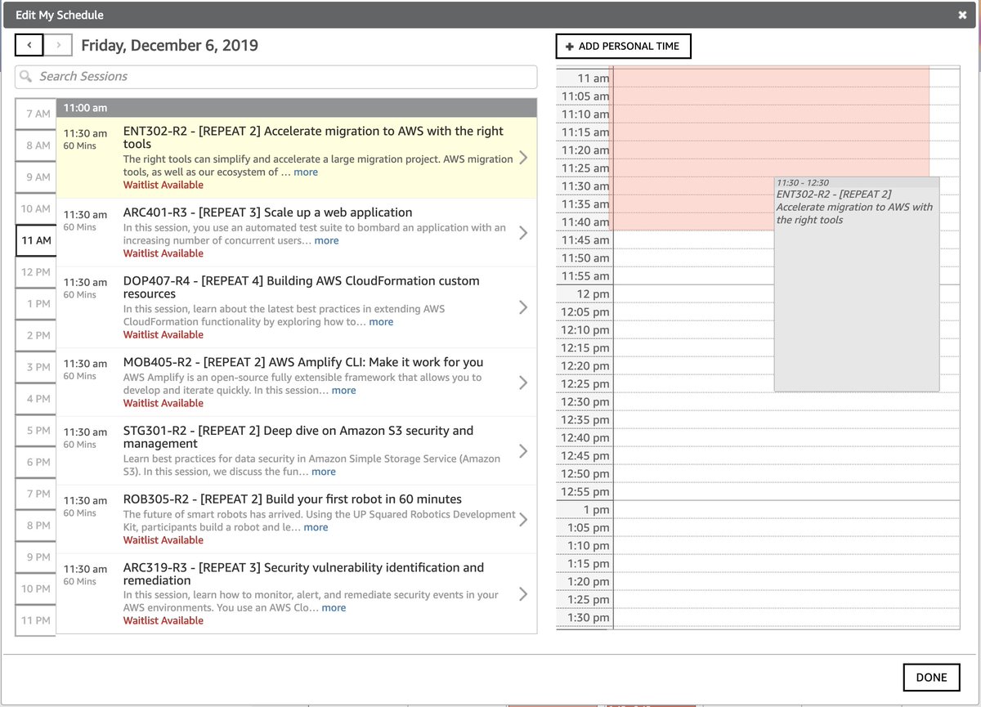Select the 6 PM time tab
Image resolution: width=981 pixels, height=707 pixels.
36,462
